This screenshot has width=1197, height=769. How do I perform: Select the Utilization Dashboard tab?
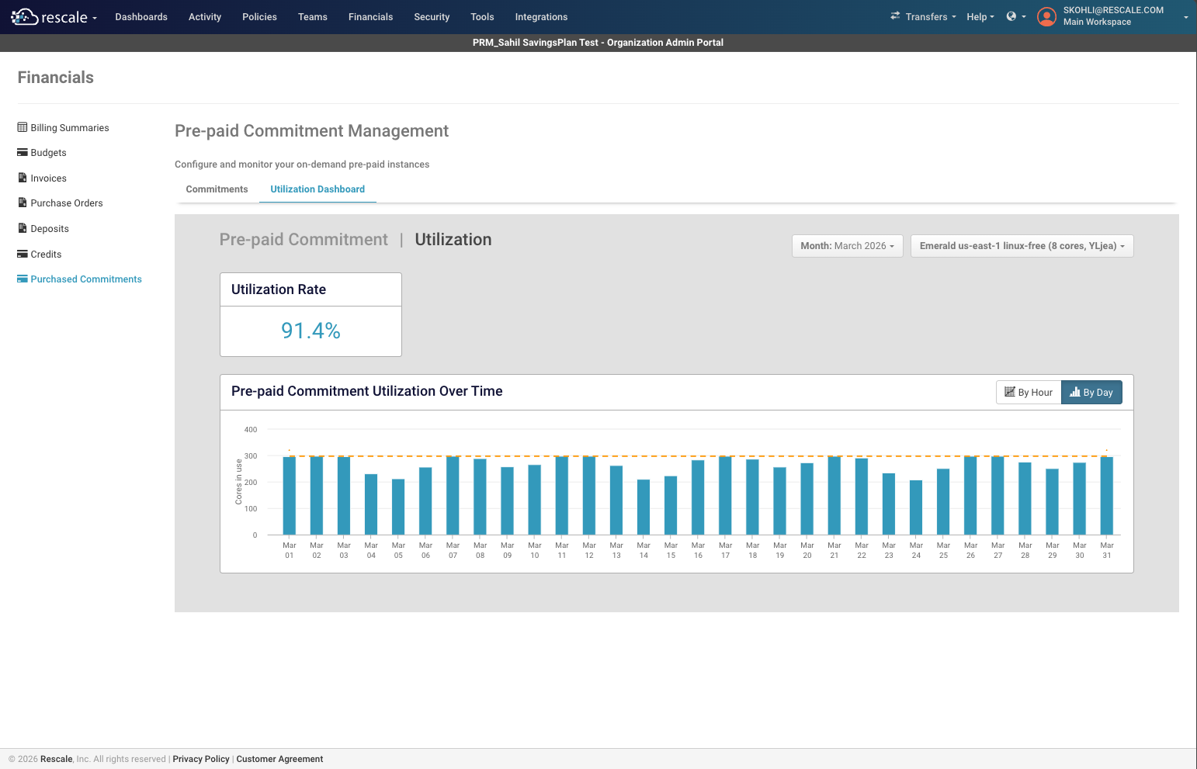[x=317, y=189]
